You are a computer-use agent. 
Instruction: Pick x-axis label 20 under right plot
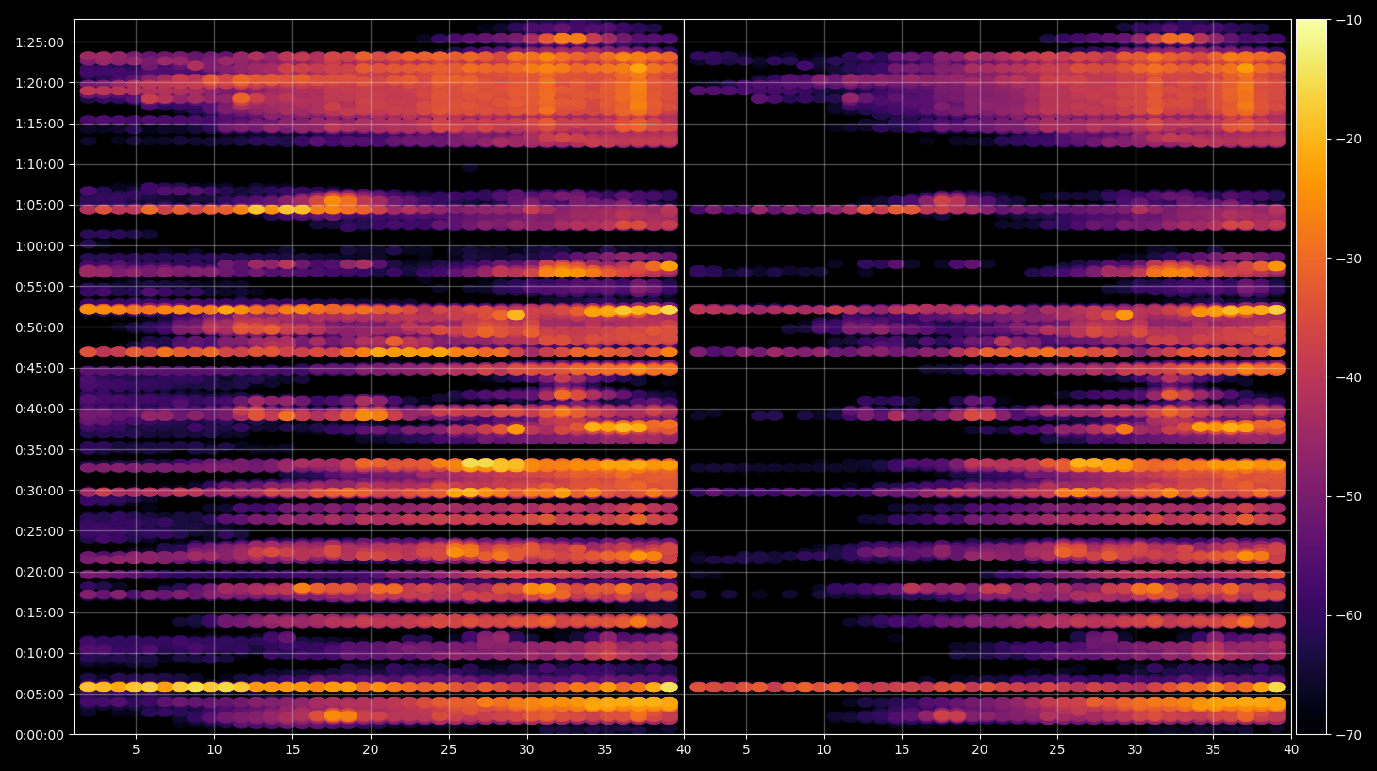point(980,750)
